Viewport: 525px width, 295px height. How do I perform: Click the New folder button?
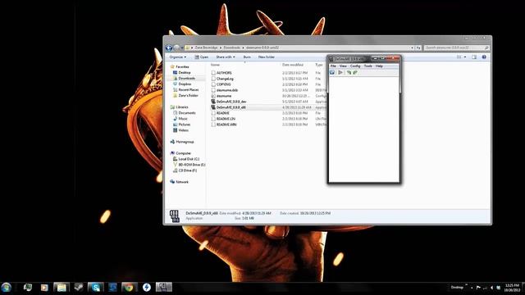pyautogui.click(x=266, y=57)
